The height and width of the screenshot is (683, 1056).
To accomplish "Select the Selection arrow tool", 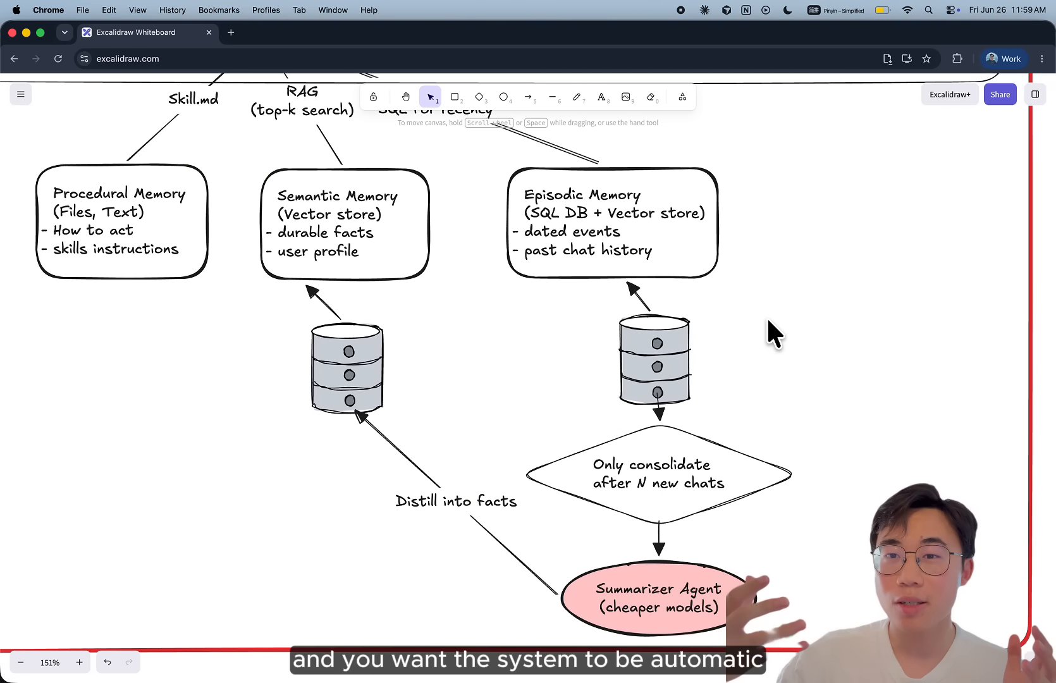I will [431, 97].
